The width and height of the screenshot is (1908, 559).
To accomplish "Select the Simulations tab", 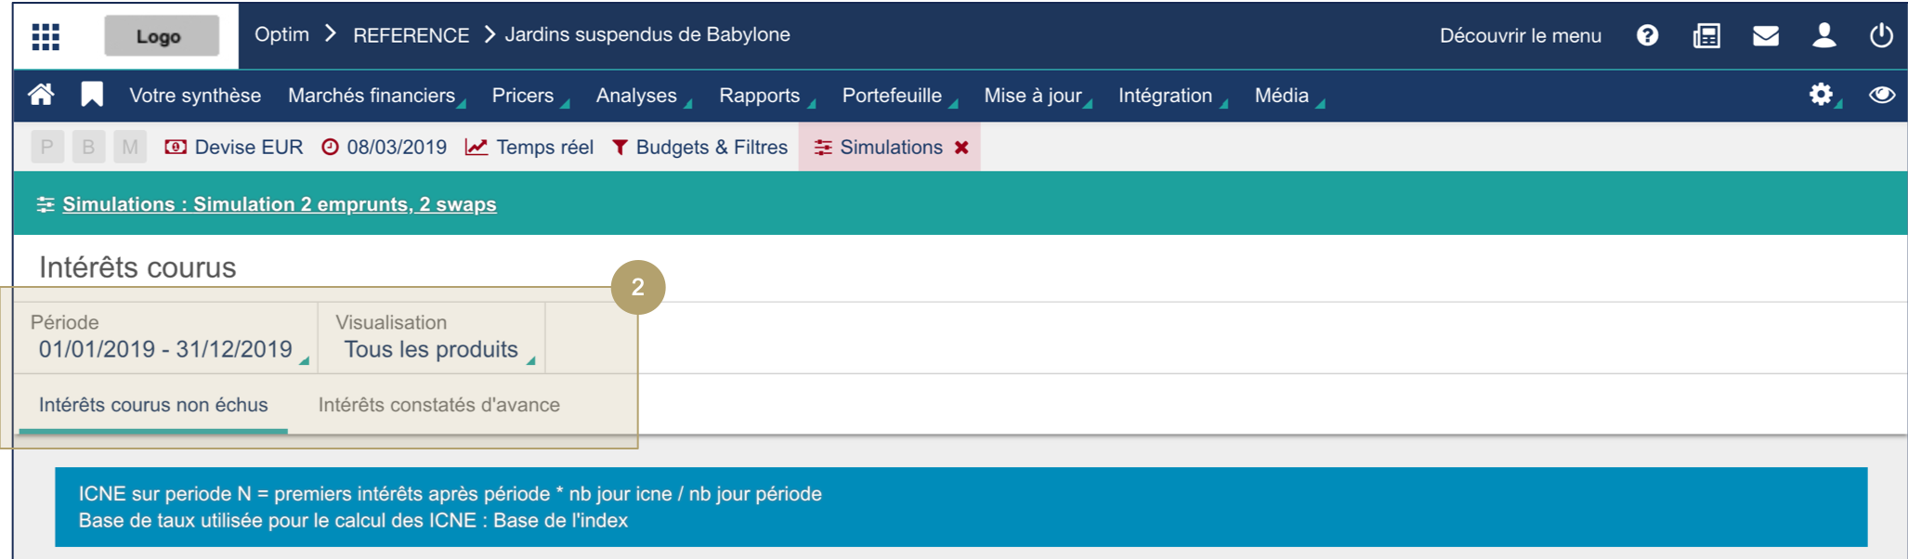I will point(889,147).
